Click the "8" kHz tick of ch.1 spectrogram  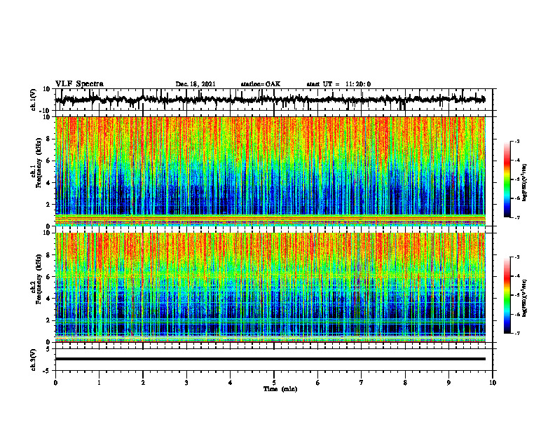pos(49,139)
